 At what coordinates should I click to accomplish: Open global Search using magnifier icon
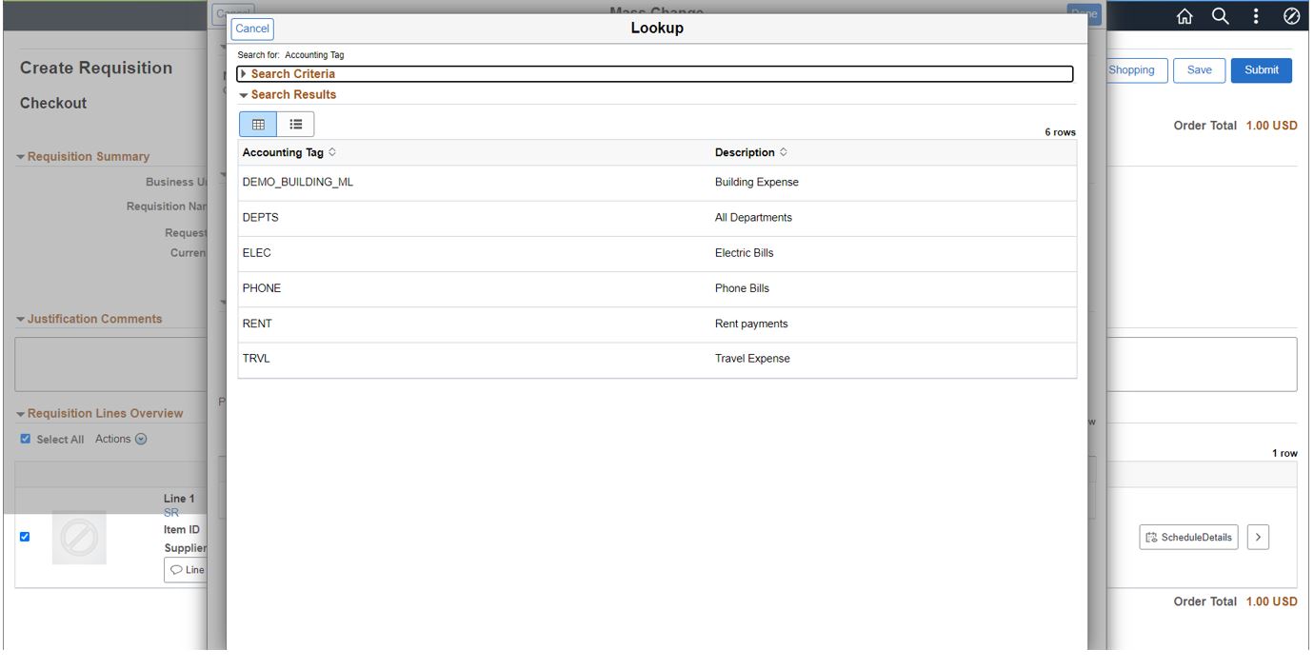[x=1222, y=14]
